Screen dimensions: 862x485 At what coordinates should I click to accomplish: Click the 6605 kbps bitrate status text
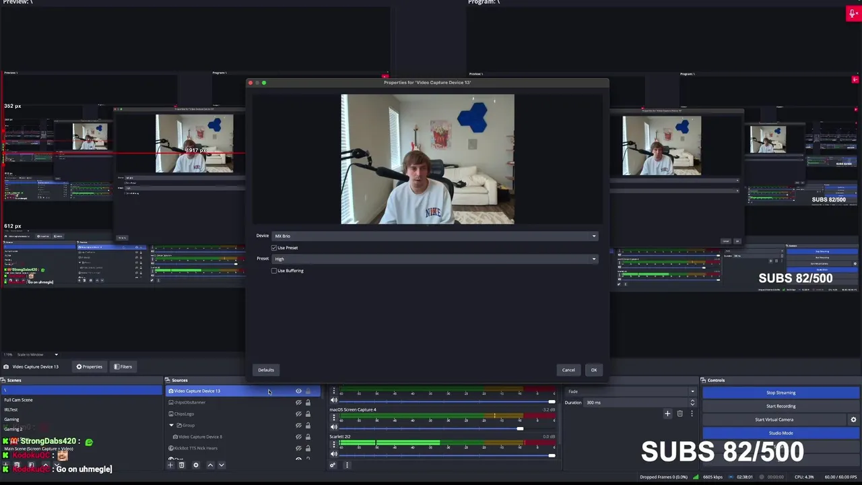coord(713,478)
